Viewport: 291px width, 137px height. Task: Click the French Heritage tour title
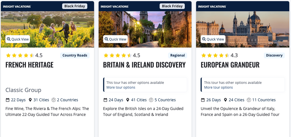(x=29, y=65)
